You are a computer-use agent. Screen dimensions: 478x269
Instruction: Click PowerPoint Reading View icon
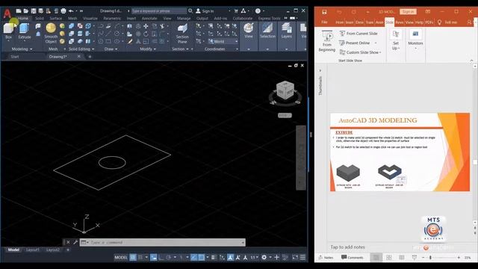point(402,258)
